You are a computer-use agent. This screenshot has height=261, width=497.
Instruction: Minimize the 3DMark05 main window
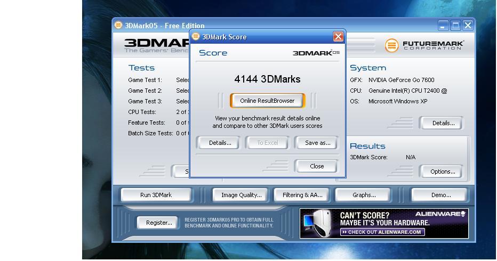click(x=443, y=26)
